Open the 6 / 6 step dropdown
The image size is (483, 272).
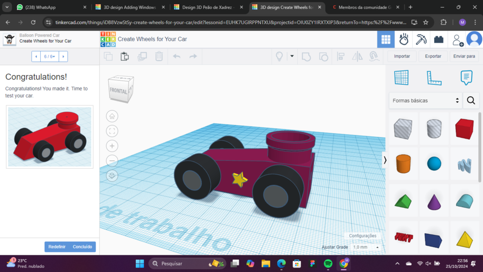50,56
